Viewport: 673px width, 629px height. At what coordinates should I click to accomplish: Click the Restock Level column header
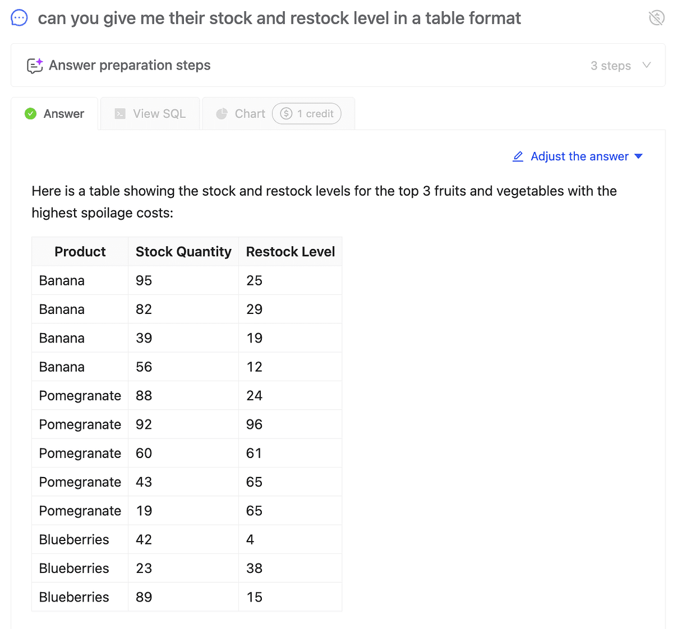pyautogui.click(x=291, y=252)
